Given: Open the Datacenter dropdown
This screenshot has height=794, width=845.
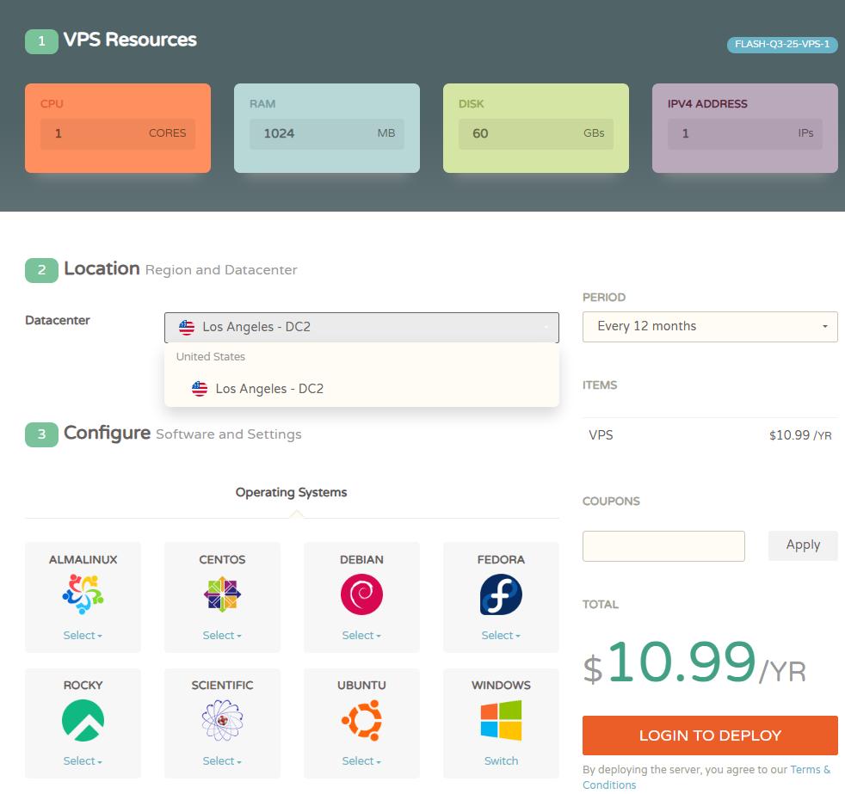Looking at the screenshot, I should [361, 327].
